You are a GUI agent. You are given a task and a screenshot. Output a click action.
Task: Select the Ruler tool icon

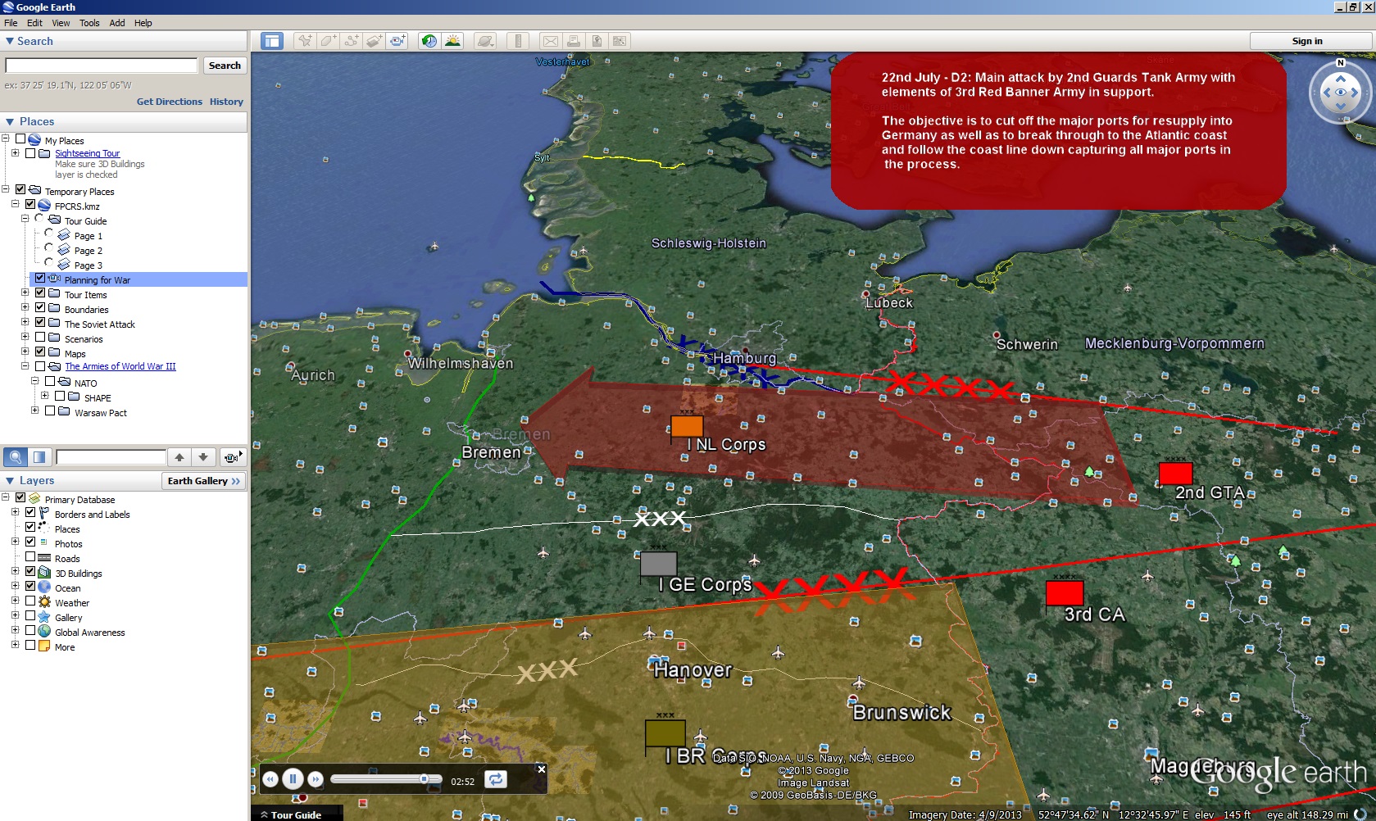coord(518,41)
